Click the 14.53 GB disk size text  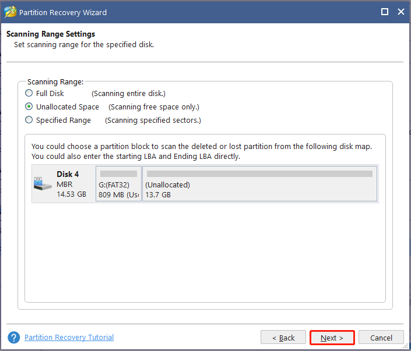pyautogui.click(x=71, y=194)
